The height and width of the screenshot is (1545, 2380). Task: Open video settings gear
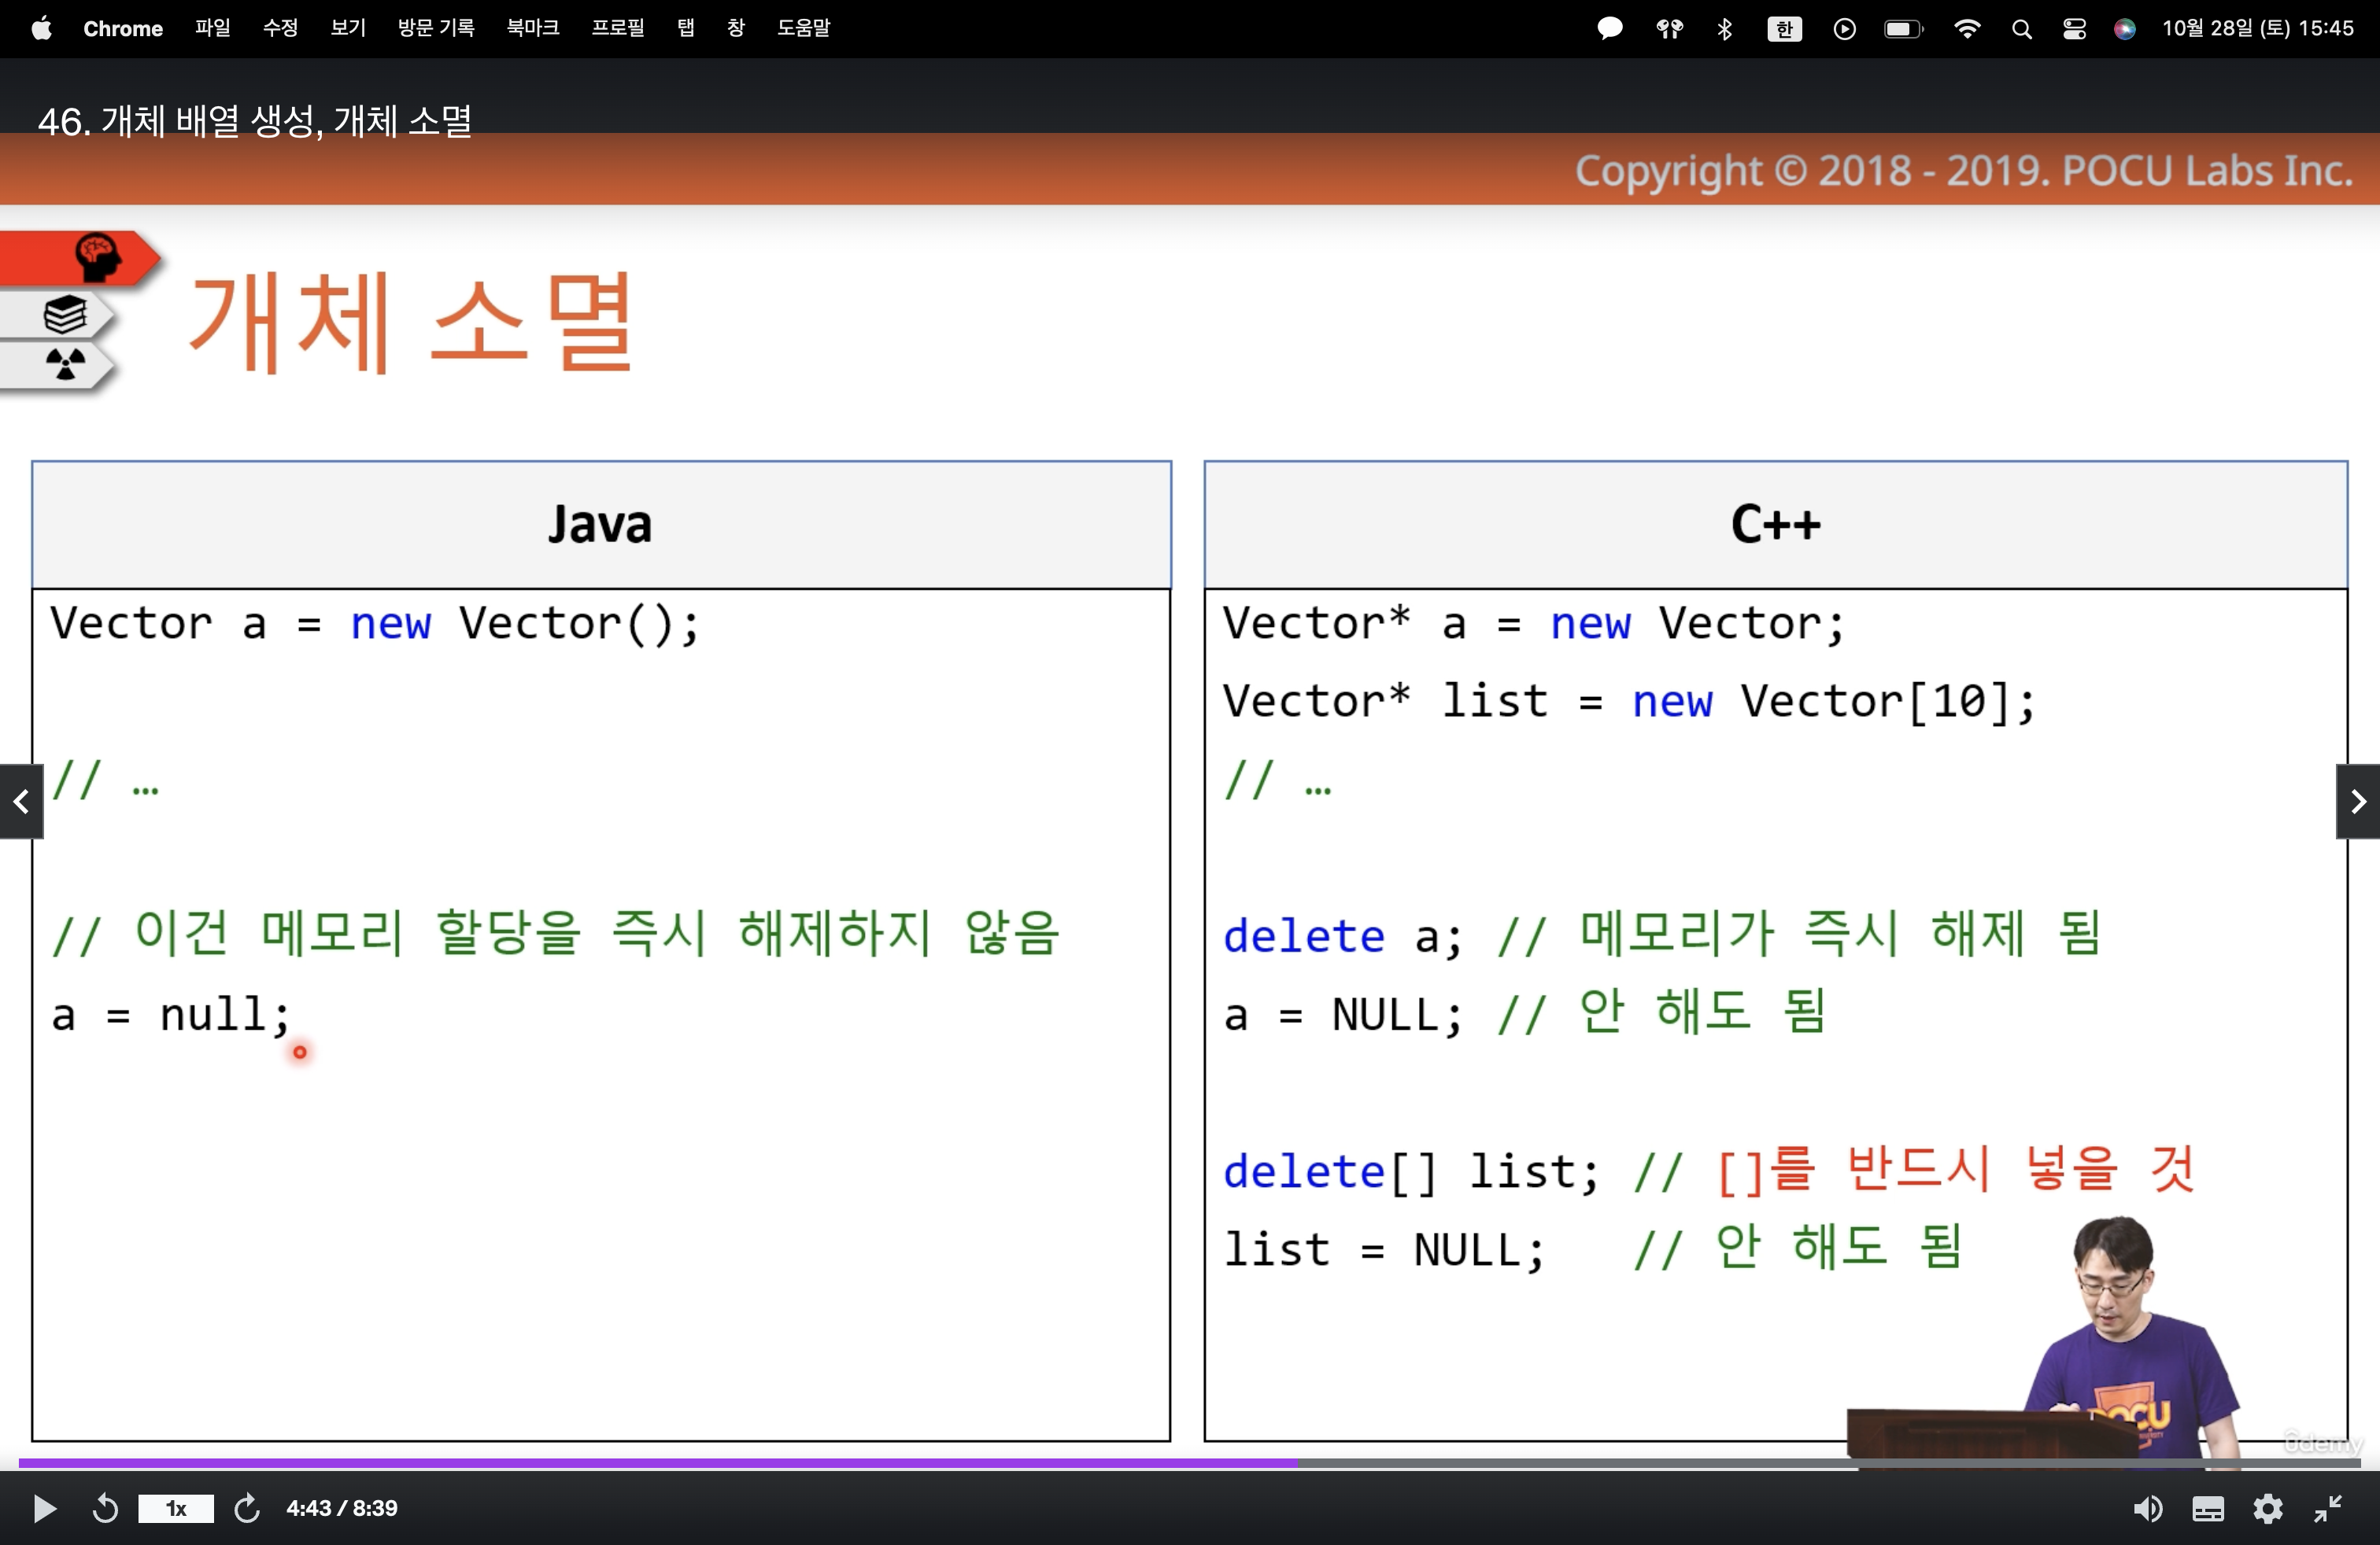tap(2267, 1508)
